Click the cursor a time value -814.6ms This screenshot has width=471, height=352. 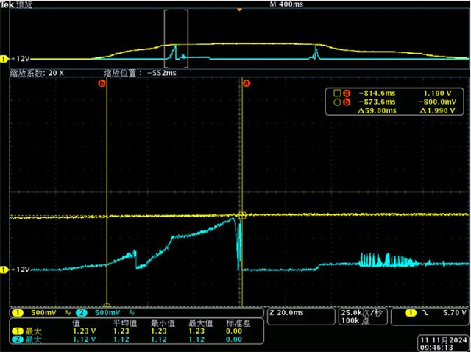pyautogui.click(x=377, y=94)
